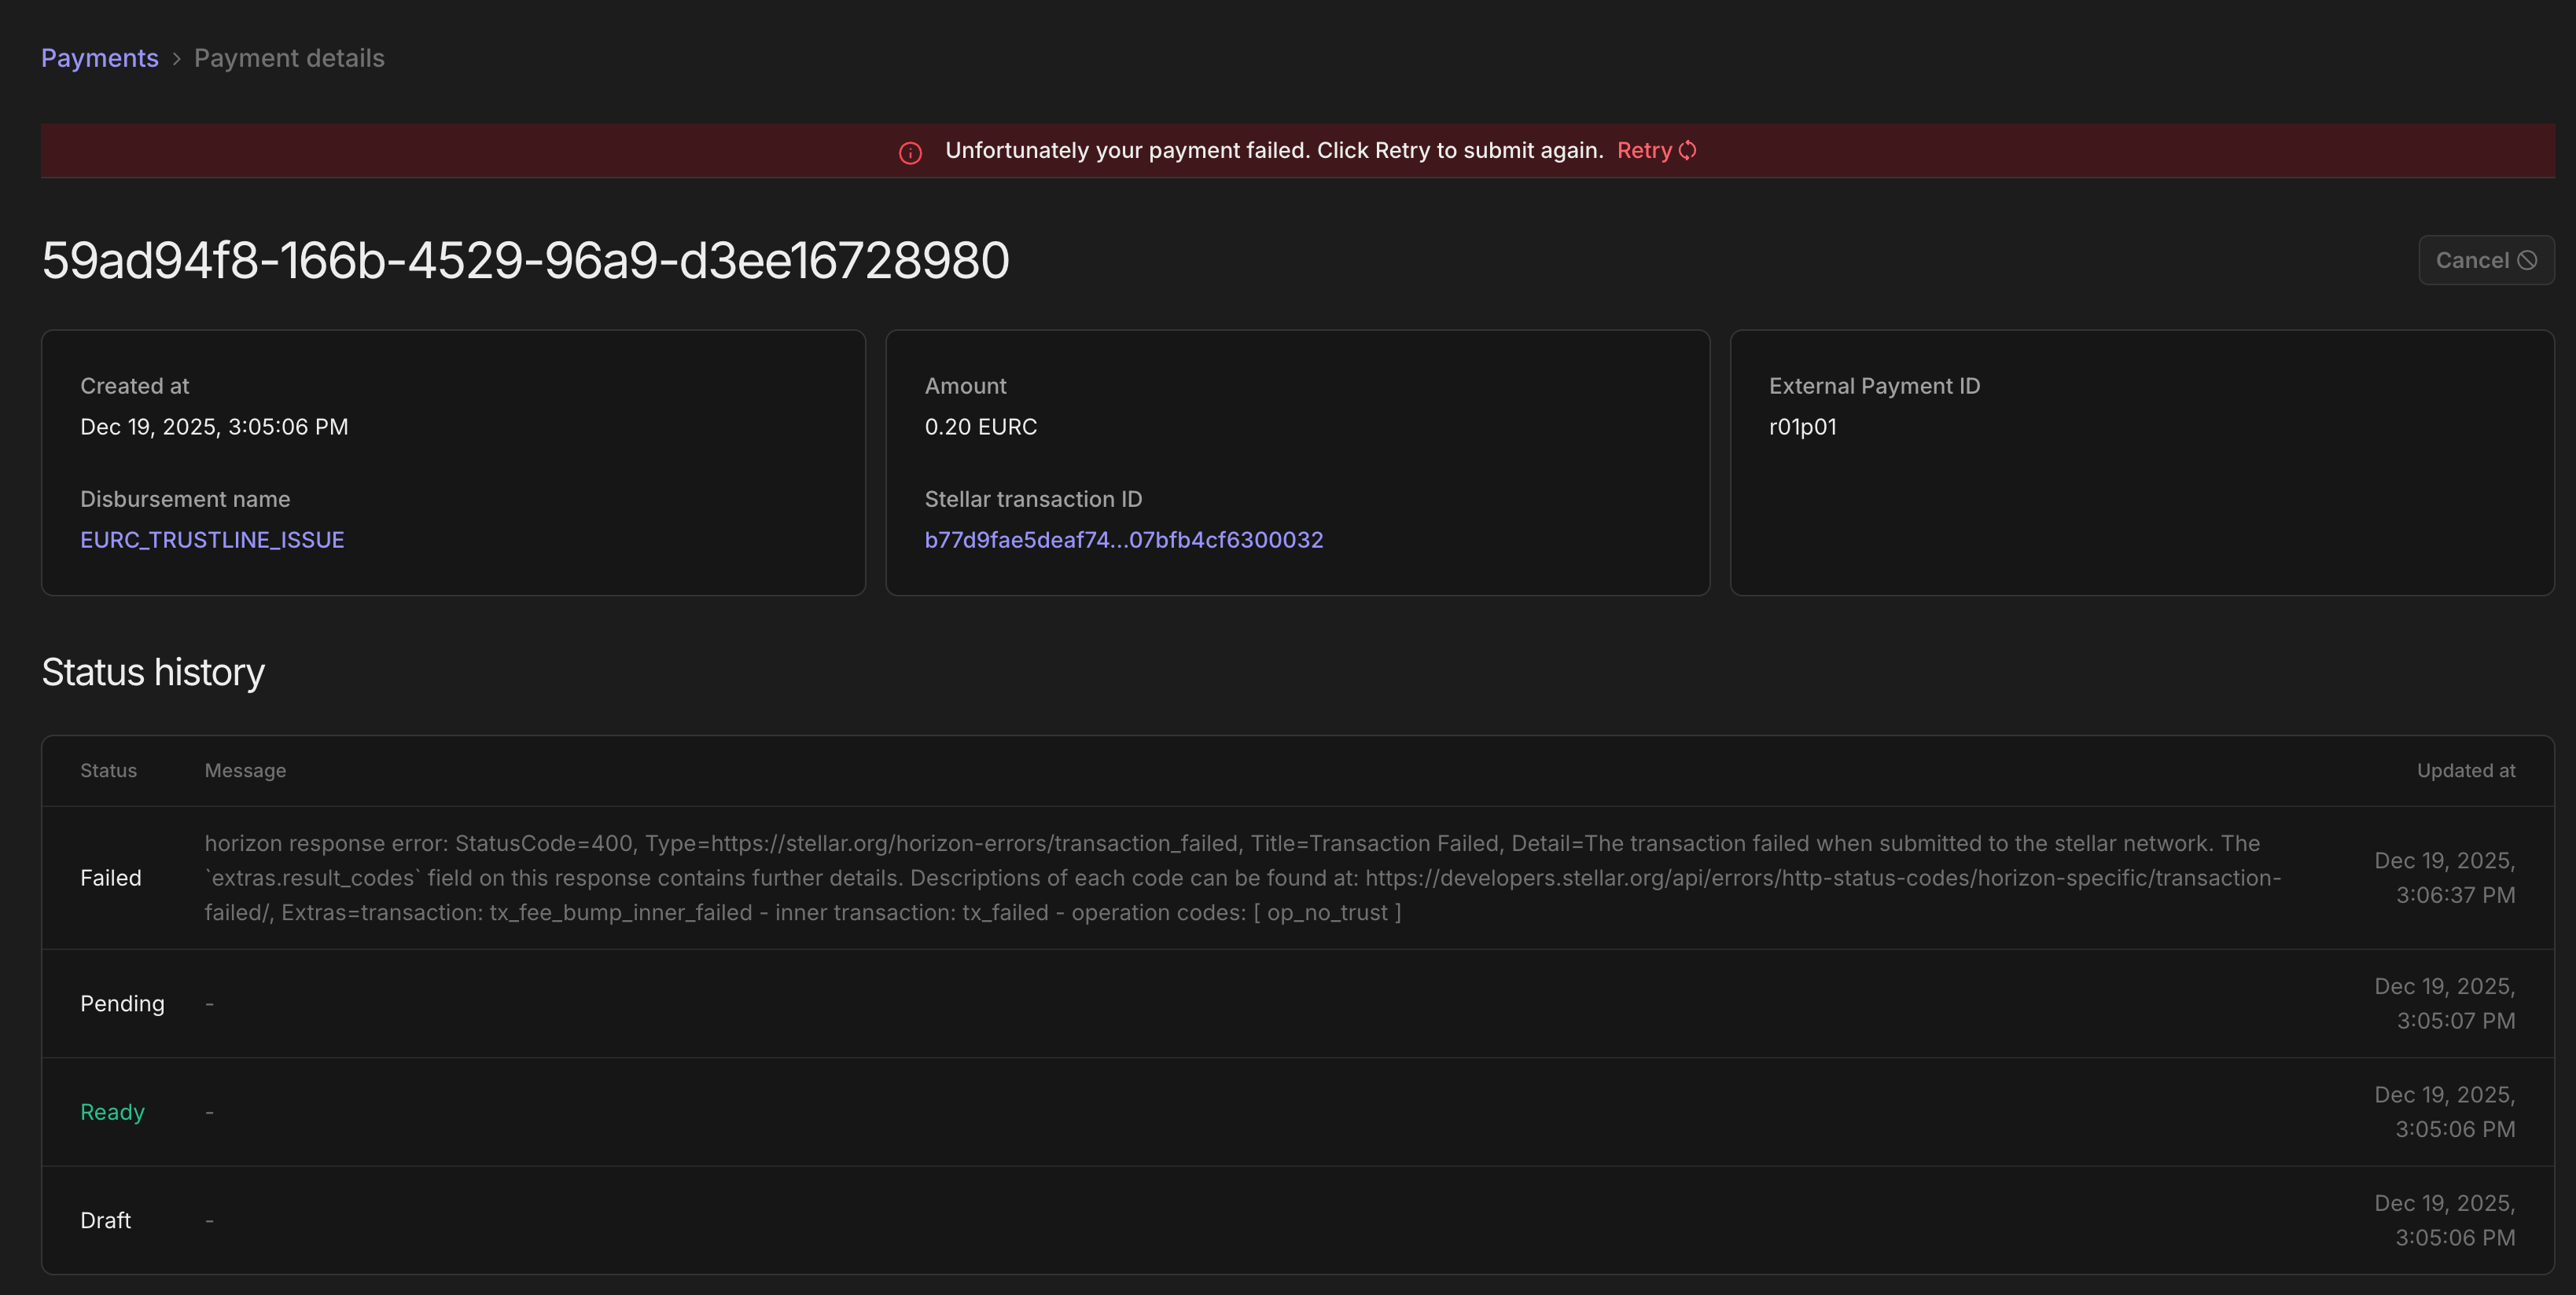2576x1295 pixels.
Task: Click the green Ready status label
Action: tap(112, 1111)
